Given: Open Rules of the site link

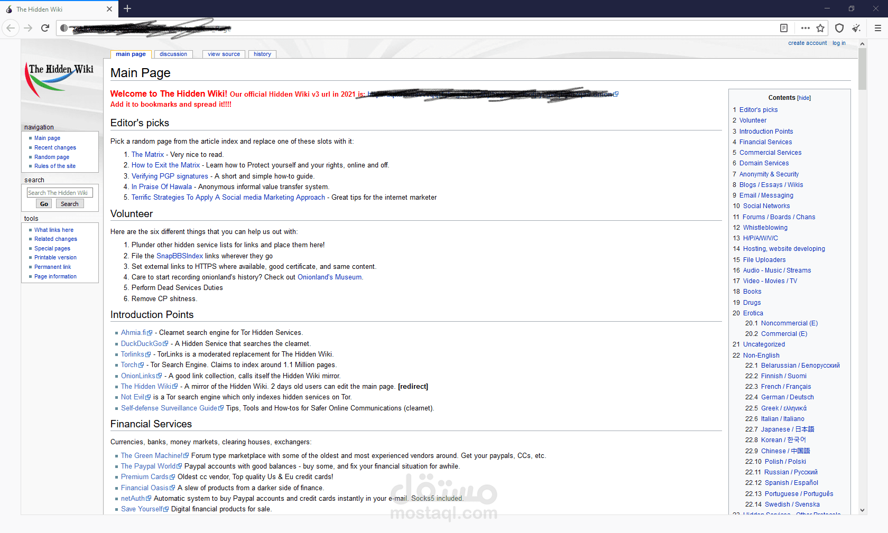Looking at the screenshot, I should (55, 166).
